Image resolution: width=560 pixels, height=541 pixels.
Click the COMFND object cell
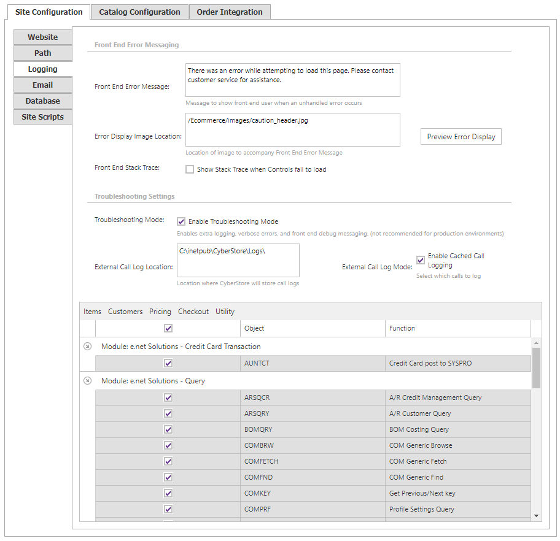313,477
